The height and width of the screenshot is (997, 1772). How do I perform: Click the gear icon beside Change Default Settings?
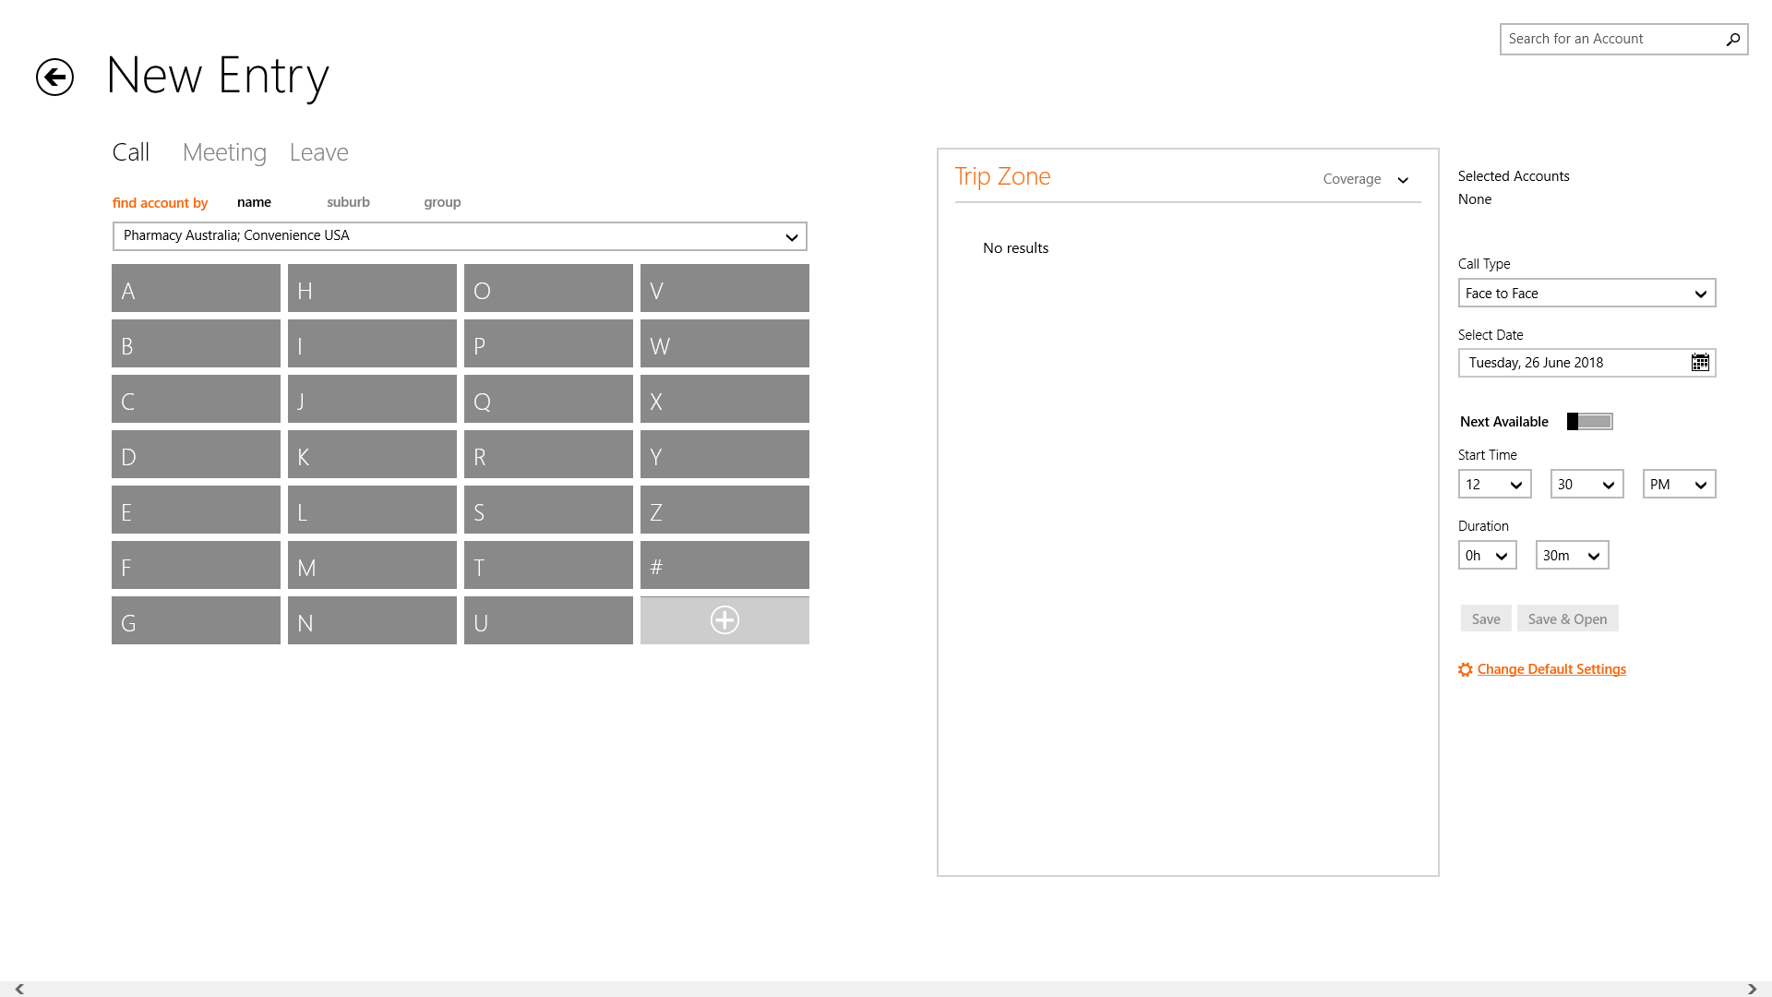point(1465,670)
